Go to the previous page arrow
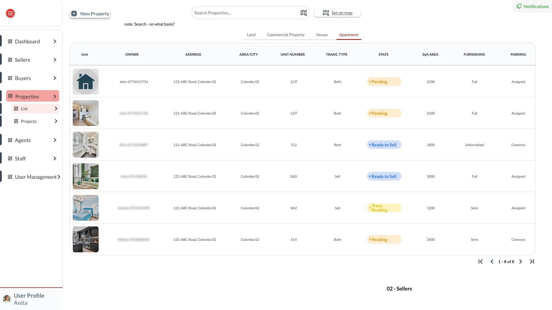This screenshot has height=310, width=552. pos(492,261)
